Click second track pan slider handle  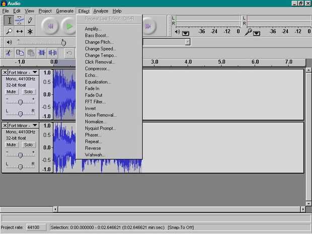click(x=20, y=167)
